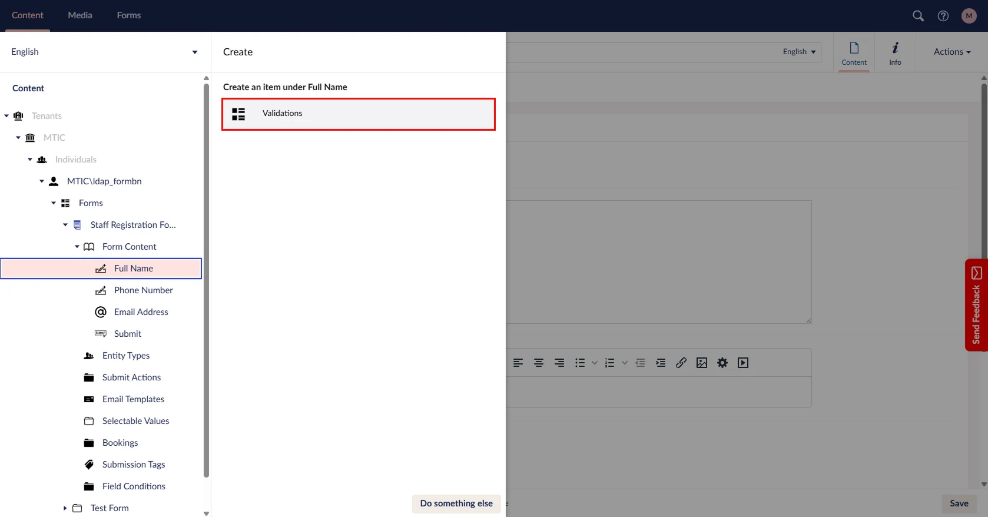
Task: Select Validations to create new item
Action: tap(358, 114)
